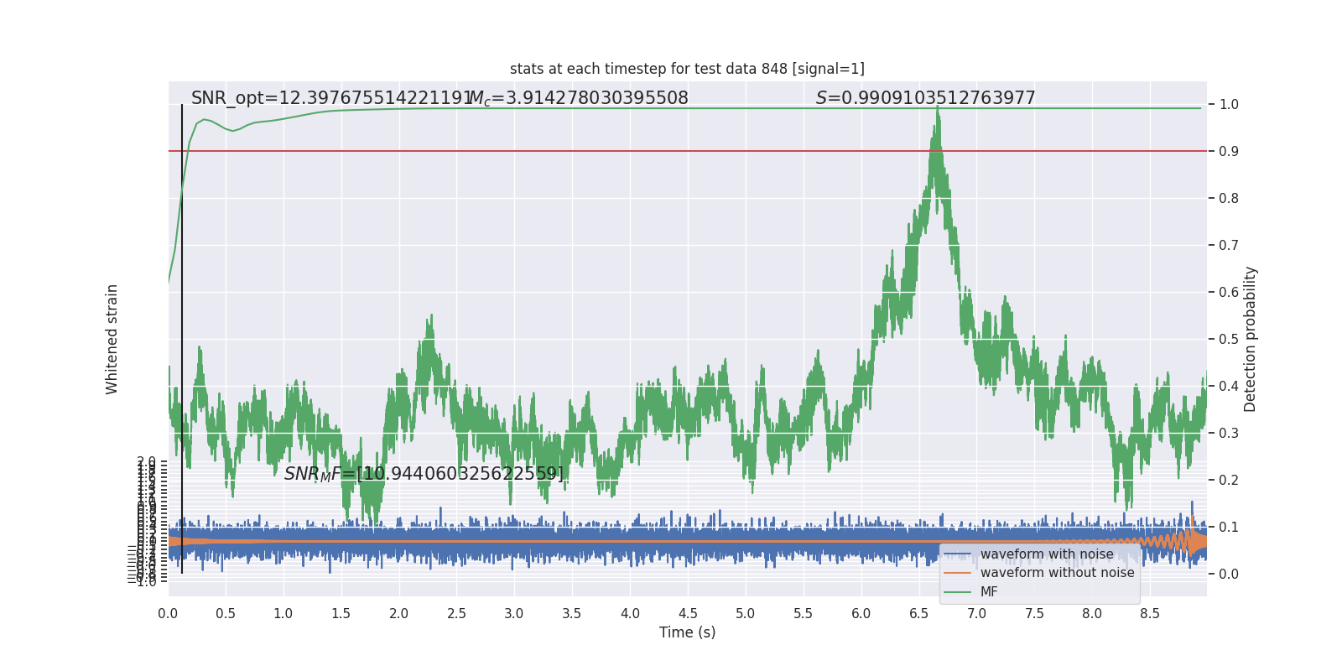The height and width of the screenshot is (671, 1342).
Task: Click the black vertical marker line near 0.1 s
Action: pyautogui.click(x=182, y=339)
